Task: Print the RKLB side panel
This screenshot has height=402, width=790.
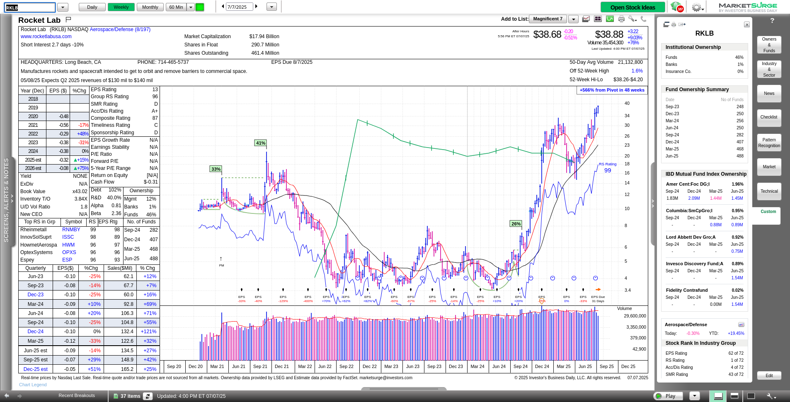Action: click(674, 24)
